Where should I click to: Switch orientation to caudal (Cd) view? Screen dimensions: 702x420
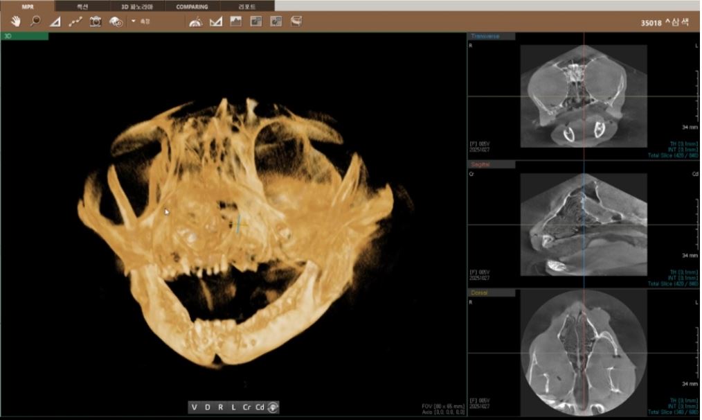click(260, 407)
